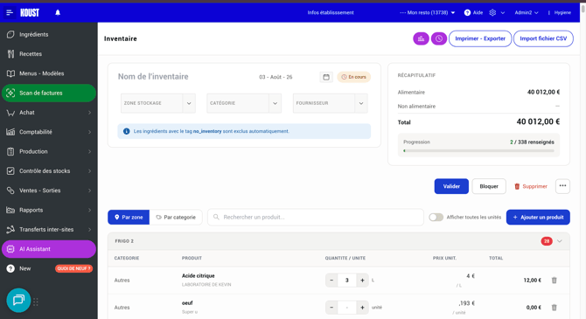The image size is (586, 319).
Task: Open the Rapports menu
Action: coord(49,210)
